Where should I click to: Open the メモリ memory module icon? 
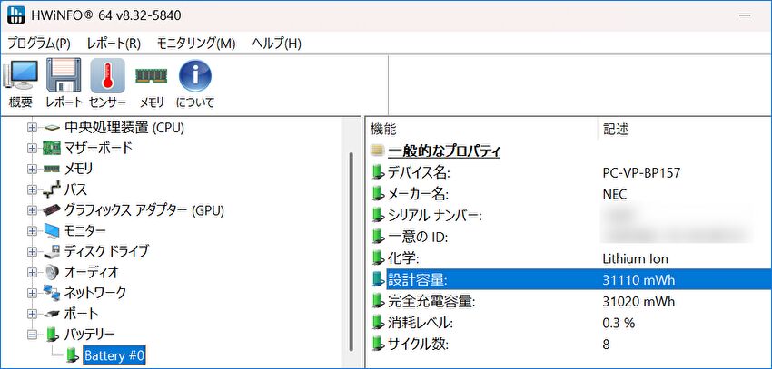tap(151, 76)
